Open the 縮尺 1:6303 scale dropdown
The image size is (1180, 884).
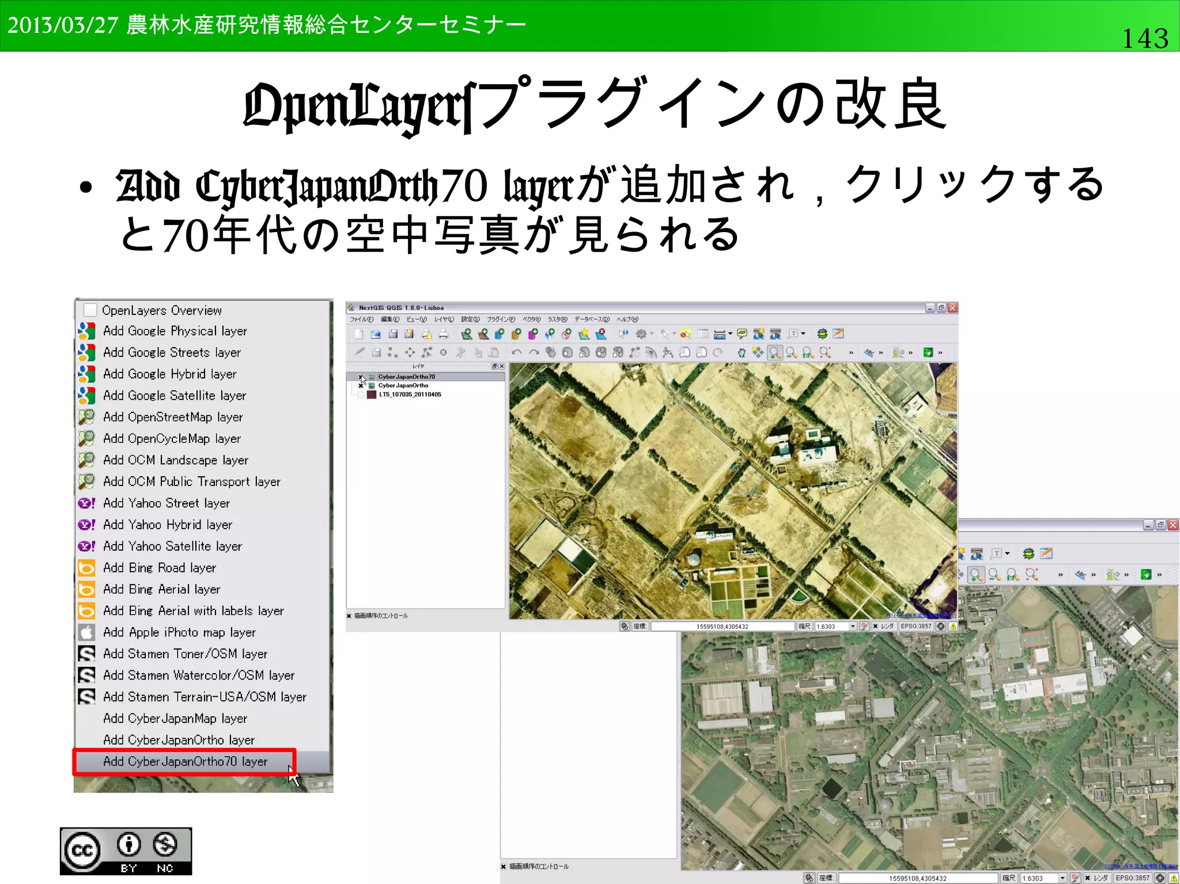click(x=853, y=626)
